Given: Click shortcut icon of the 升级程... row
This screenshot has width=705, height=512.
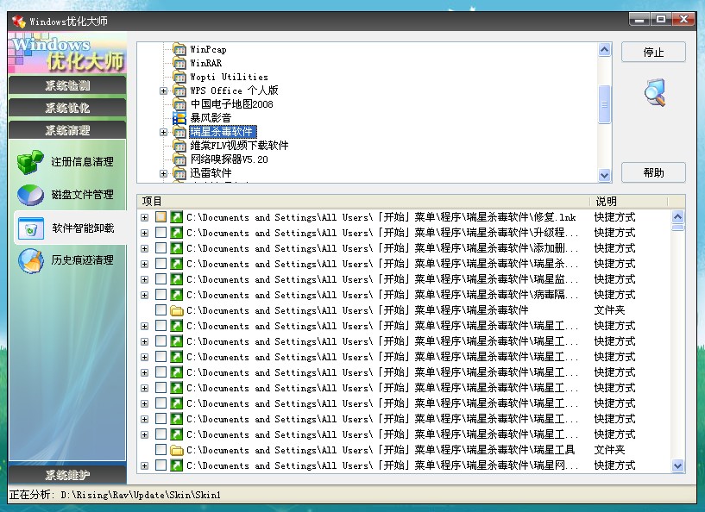Looking at the screenshot, I should (x=176, y=233).
